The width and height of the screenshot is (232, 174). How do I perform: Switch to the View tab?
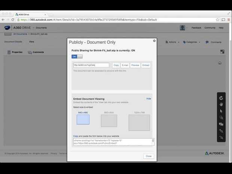tap(31, 42)
